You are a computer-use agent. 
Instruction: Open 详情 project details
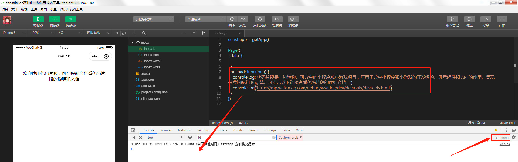point(502,19)
